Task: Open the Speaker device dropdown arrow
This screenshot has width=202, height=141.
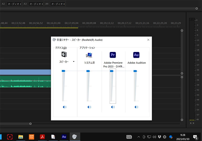Action: coord(74,61)
